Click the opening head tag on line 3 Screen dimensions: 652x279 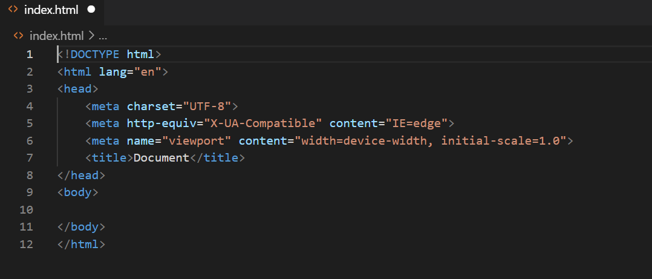[78, 88]
